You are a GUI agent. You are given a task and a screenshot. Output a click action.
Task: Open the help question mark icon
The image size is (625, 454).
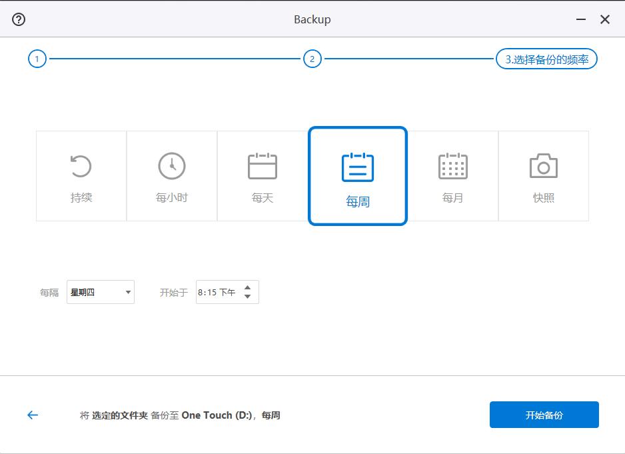pos(18,19)
